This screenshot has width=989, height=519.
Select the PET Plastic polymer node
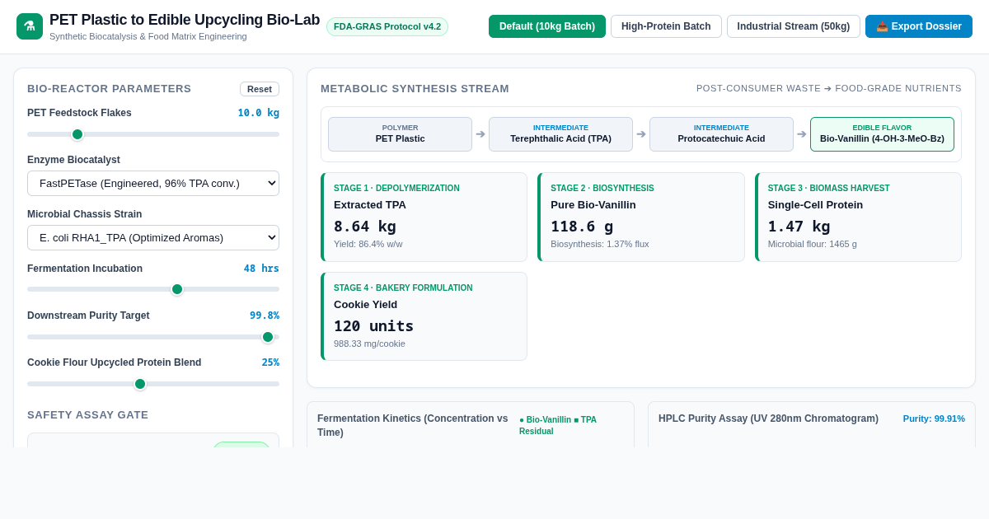point(400,134)
